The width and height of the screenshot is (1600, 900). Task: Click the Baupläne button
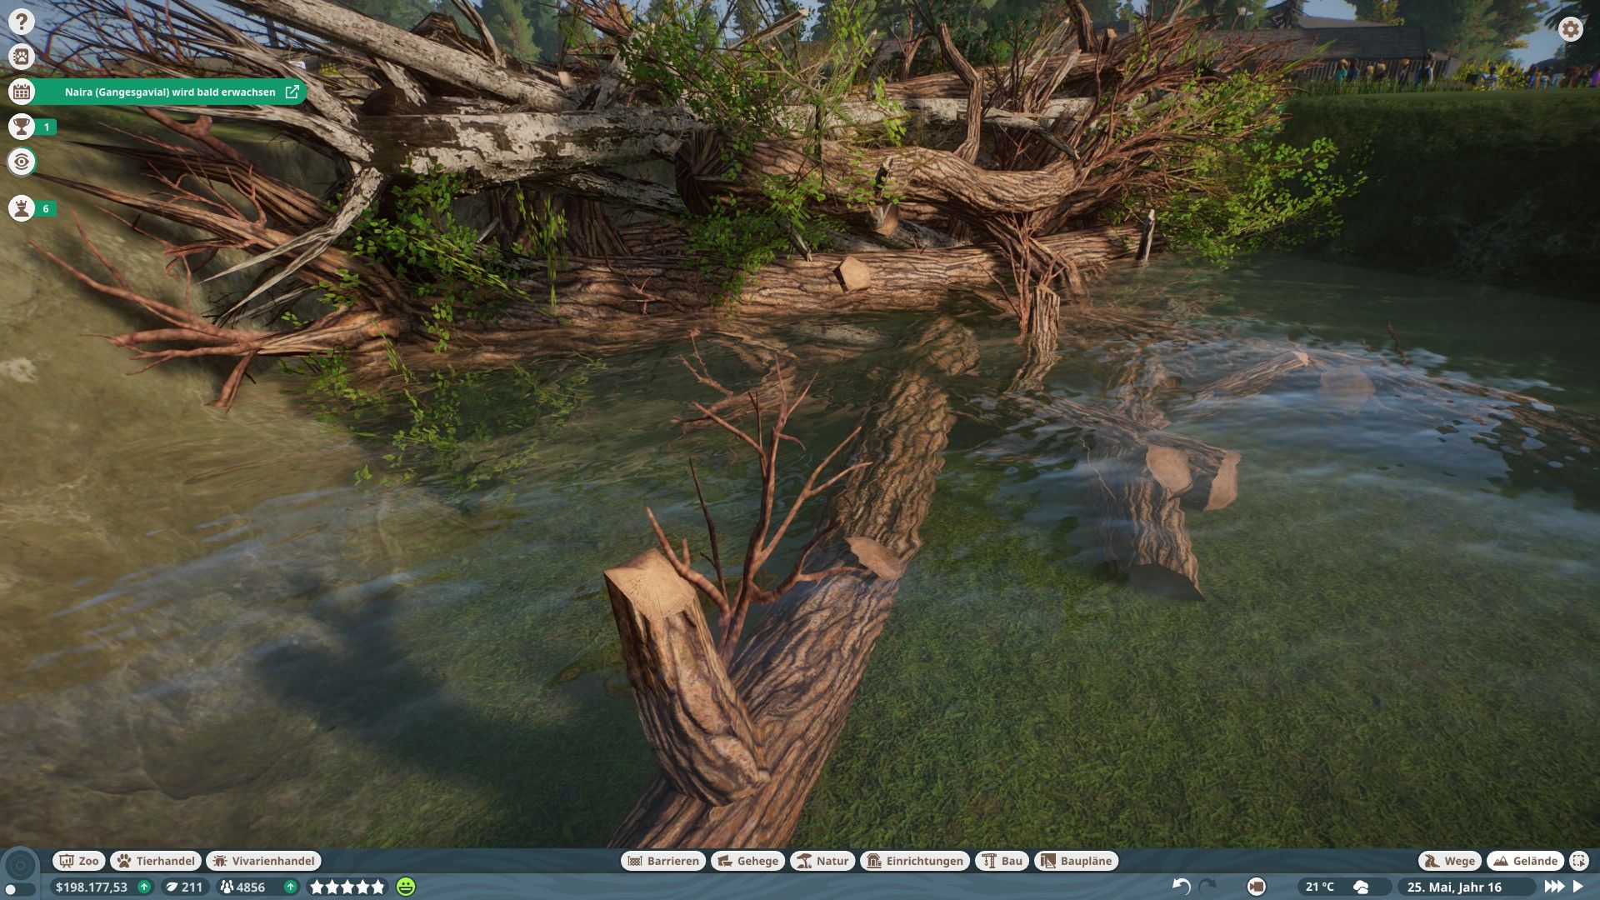(1076, 861)
